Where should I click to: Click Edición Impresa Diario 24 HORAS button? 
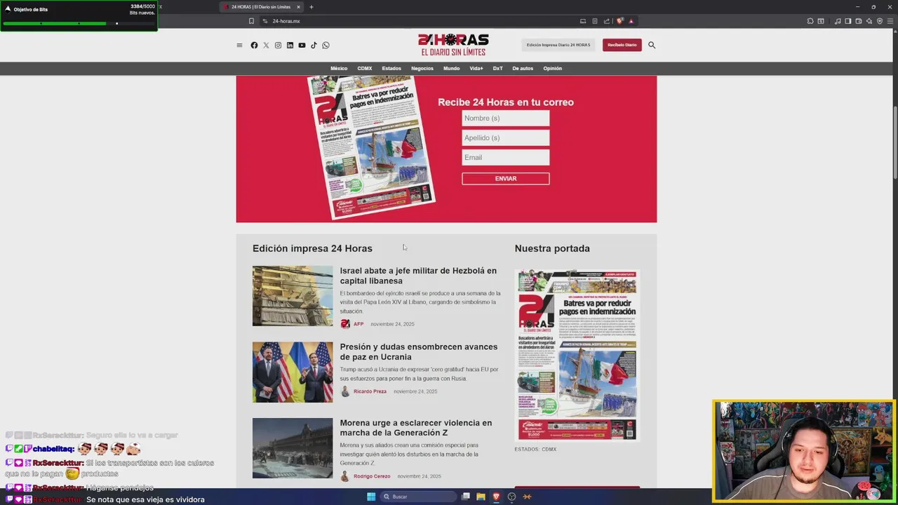click(x=558, y=45)
